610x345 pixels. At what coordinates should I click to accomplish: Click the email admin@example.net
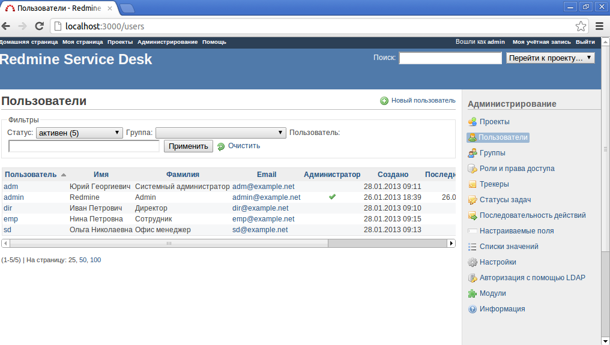click(267, 197)
